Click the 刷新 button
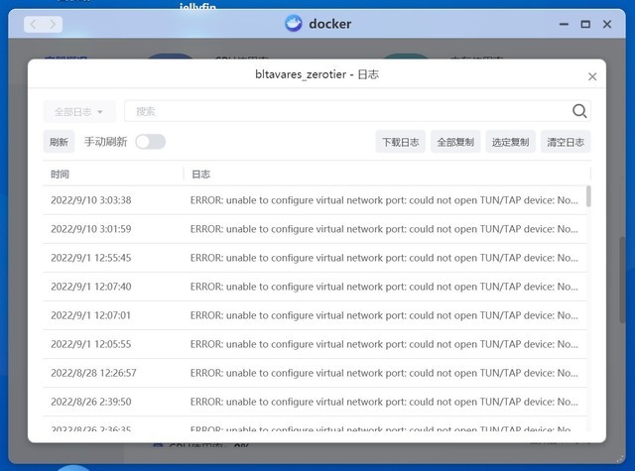 tap(59, 142)
